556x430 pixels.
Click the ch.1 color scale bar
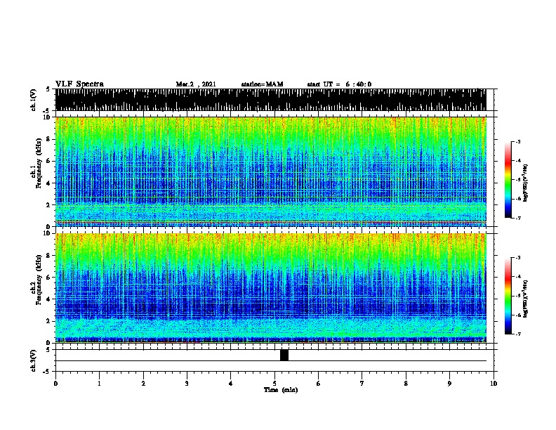(x=508, y=180)
